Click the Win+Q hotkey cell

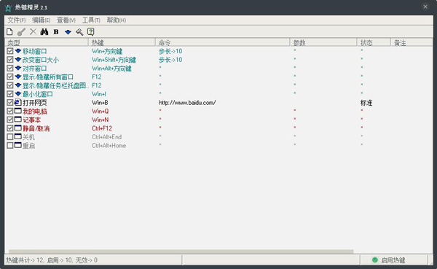pos(101,112)
